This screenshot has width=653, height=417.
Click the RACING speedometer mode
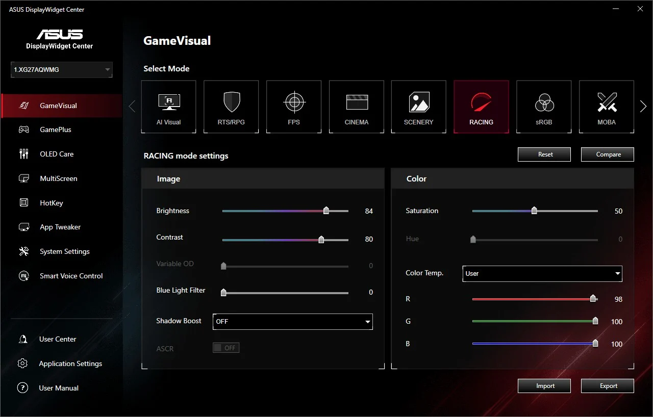(x=481, y=107)
